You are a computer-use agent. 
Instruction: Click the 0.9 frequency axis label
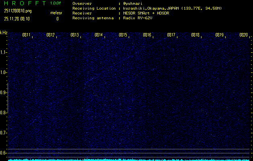pyautogui.click(x=4, y=93)
